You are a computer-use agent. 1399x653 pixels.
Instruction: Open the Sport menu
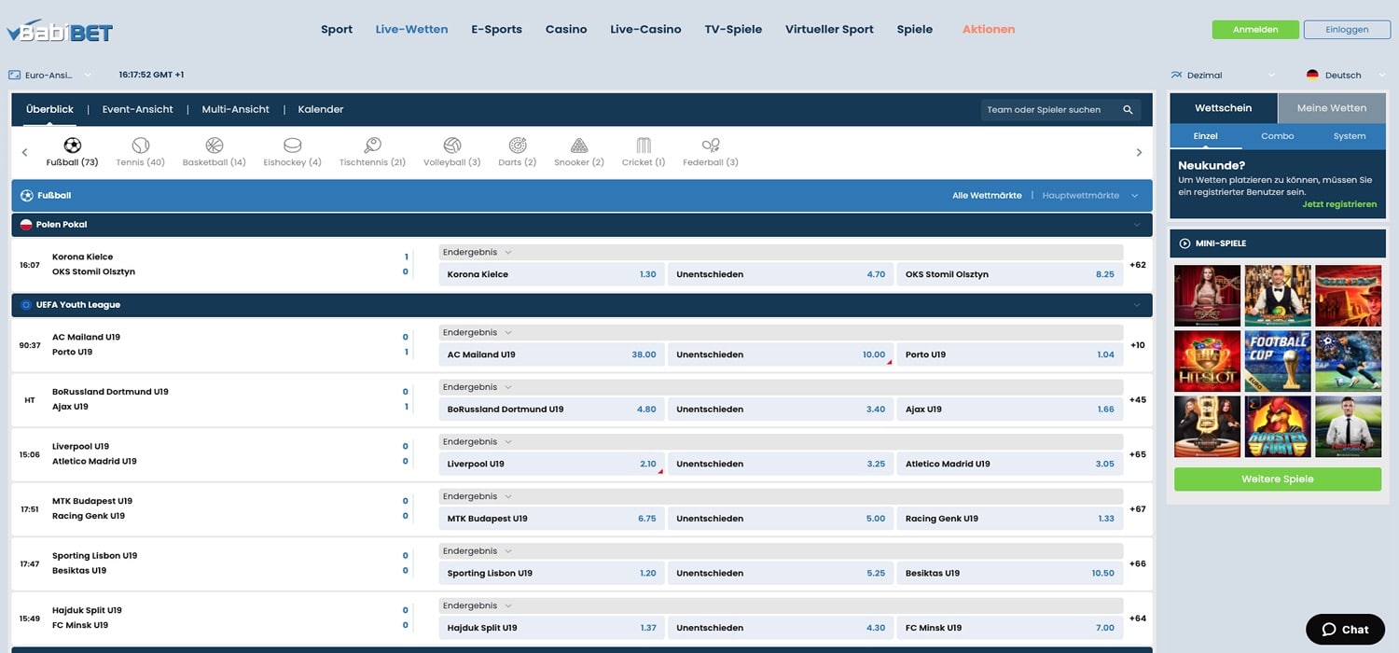(x=337, y=29)
